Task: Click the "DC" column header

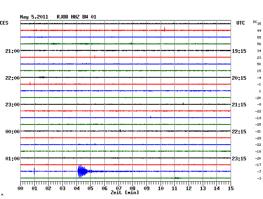Action: [255, 22]
